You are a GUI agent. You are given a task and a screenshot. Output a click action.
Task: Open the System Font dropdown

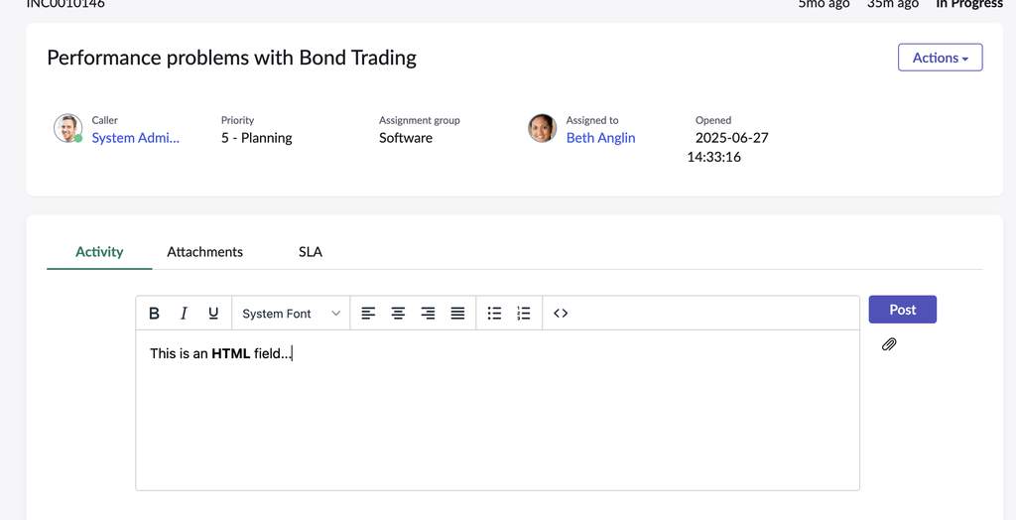pos(291,314)
